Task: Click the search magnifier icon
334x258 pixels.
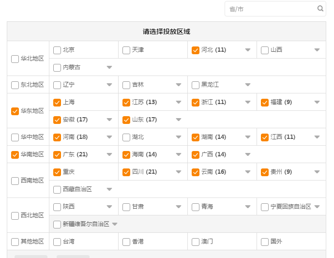Action: (320, 9)
